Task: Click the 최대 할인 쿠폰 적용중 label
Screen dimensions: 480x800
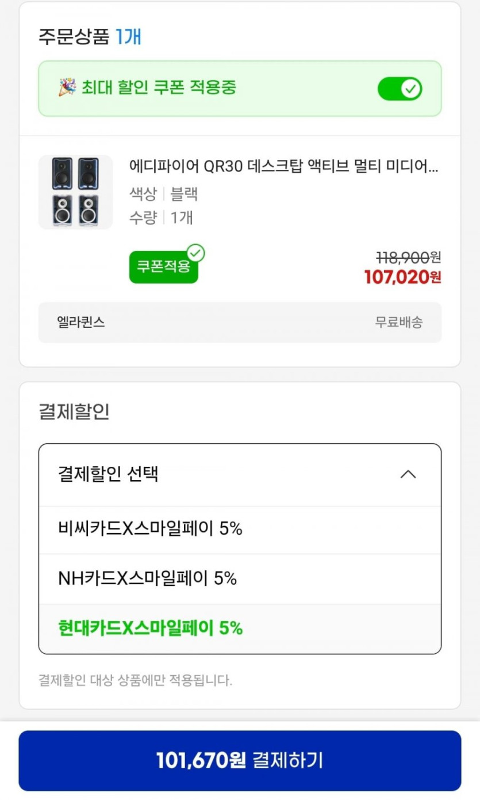Action: coord(158,87)
